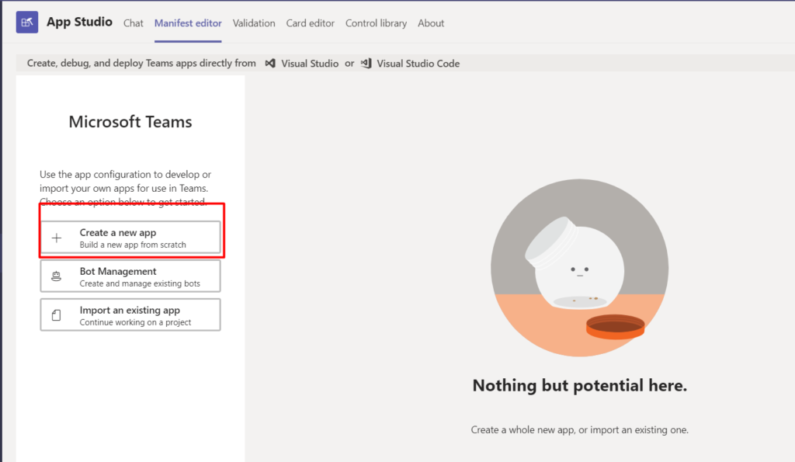Click the App Studio logo icon

pos(27,23)
